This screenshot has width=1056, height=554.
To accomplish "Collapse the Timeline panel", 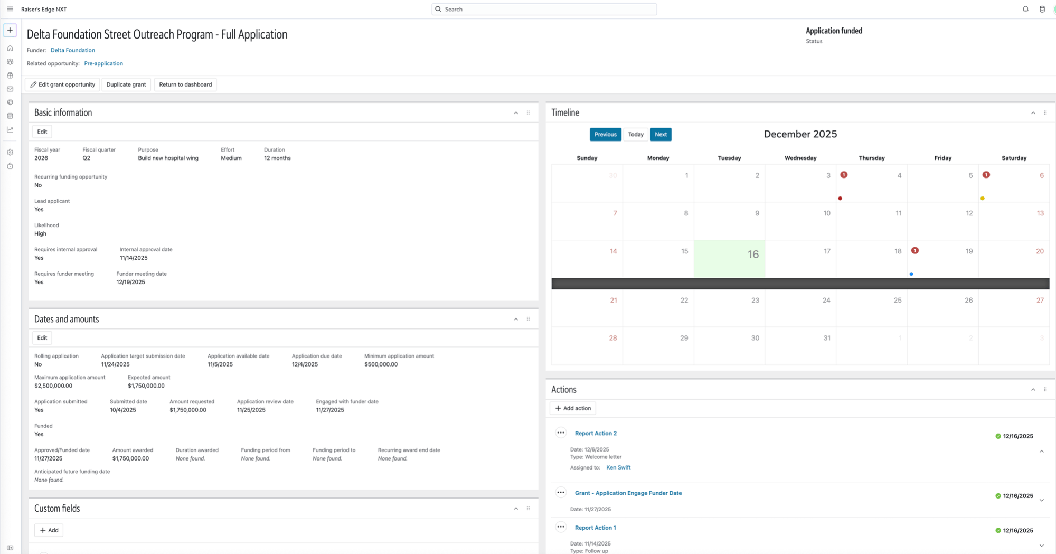I will 1033,113.
